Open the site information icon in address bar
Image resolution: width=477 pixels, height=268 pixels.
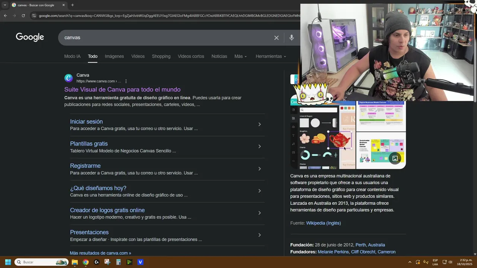(34, 16)
